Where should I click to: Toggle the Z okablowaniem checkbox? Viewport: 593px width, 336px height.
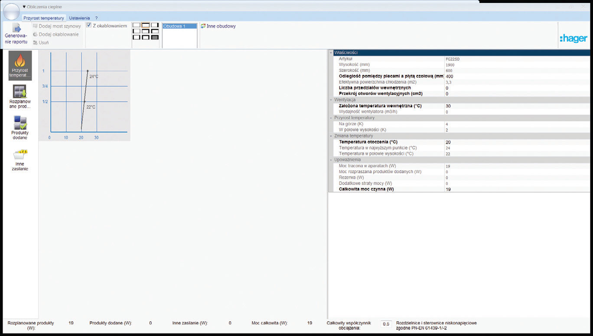click(x=89, y=26)
